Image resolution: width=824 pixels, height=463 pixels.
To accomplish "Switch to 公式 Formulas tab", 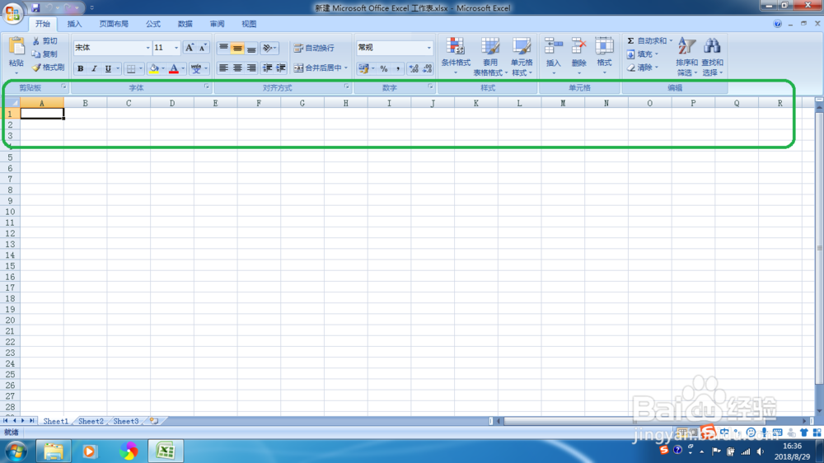I will pos(153,24).
